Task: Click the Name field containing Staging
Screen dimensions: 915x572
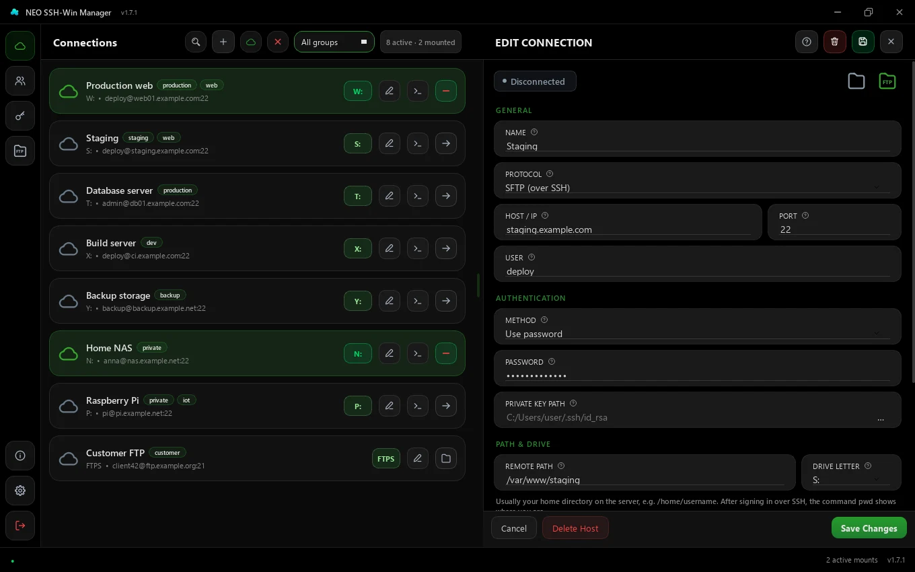Action: coord(698,139)
